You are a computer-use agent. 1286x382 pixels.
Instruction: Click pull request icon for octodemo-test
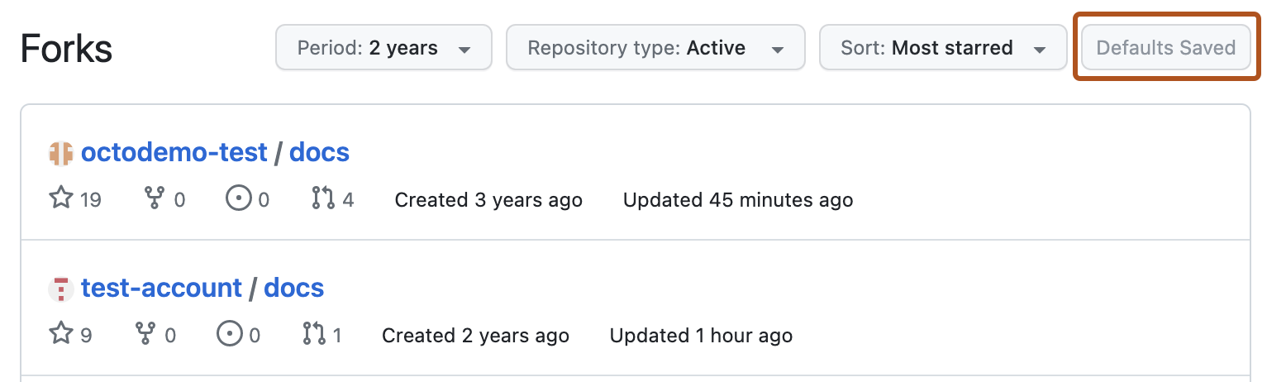click(x=323, y=199)
